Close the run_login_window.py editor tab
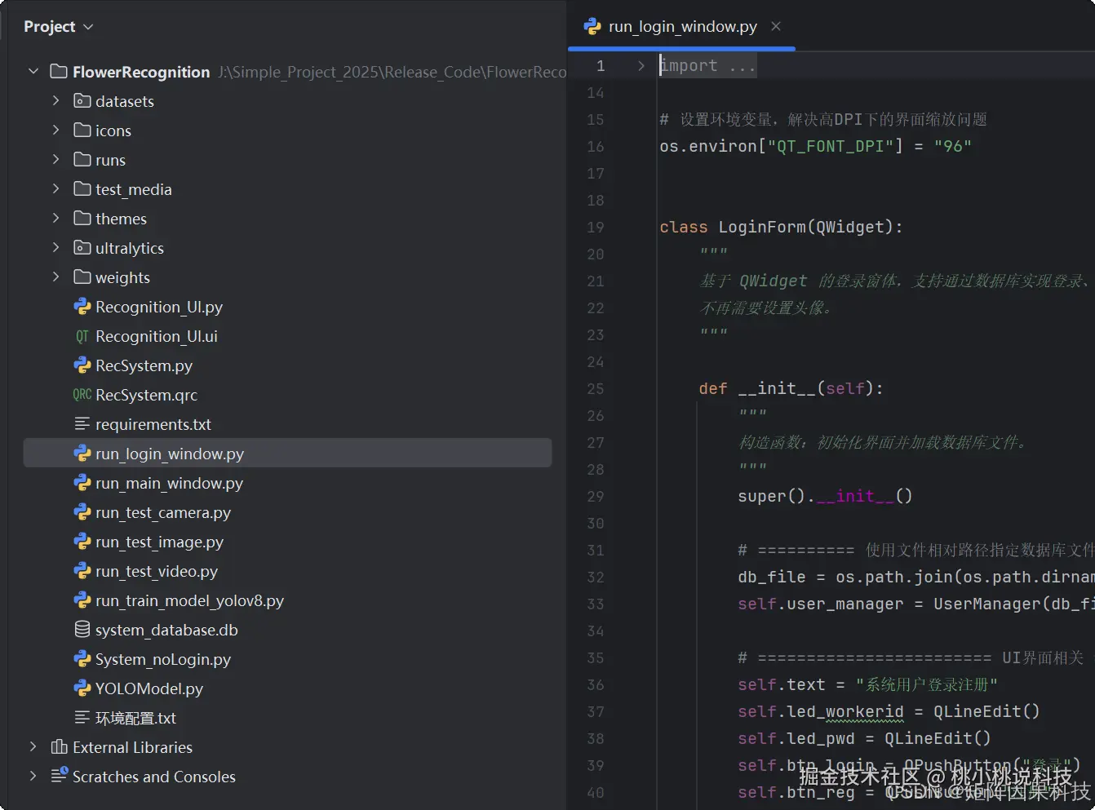The image size is (1095, 810). pyautogui.click(x=776, y=27)
